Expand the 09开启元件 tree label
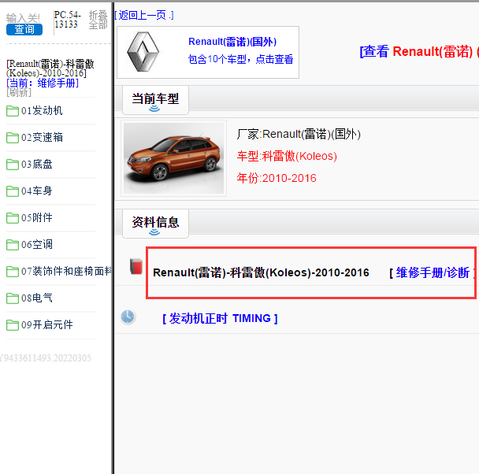Screen dimensions: 479x474 47,324
